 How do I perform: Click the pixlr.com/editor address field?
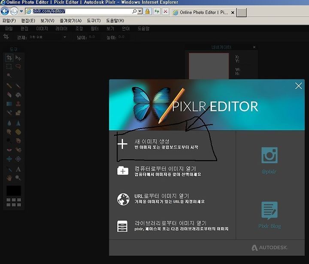(79, 11)
